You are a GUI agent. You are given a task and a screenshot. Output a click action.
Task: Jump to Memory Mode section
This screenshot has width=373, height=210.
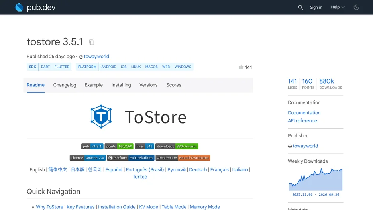point(205,207)
